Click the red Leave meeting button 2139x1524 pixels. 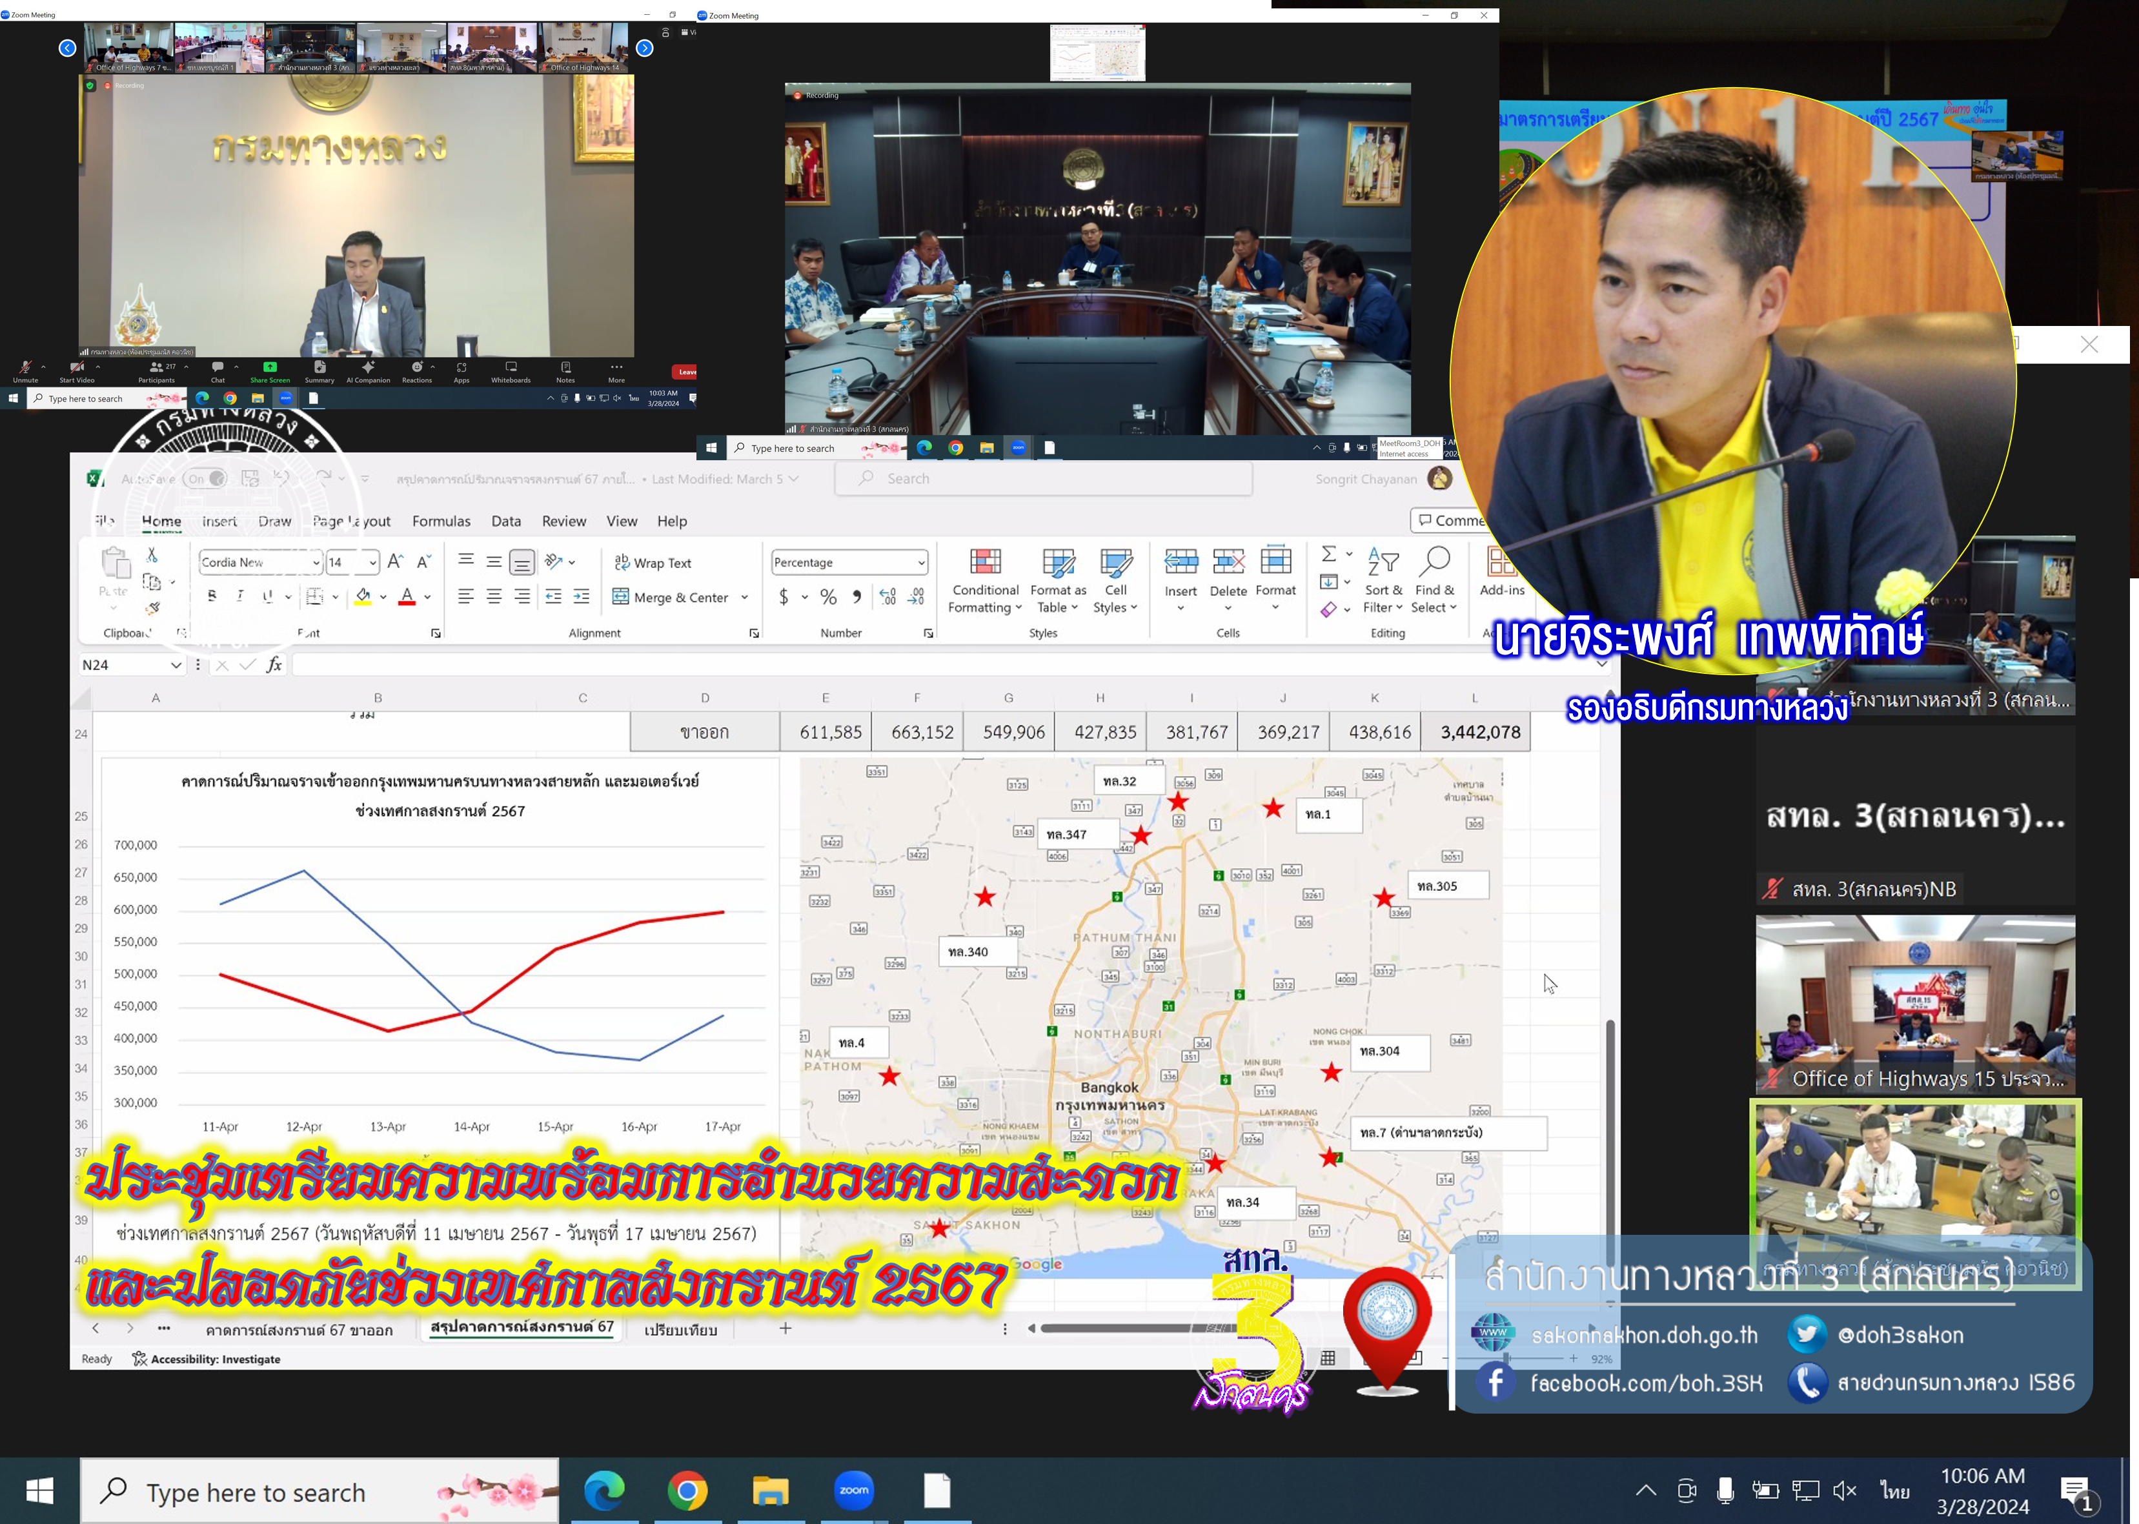686,372
